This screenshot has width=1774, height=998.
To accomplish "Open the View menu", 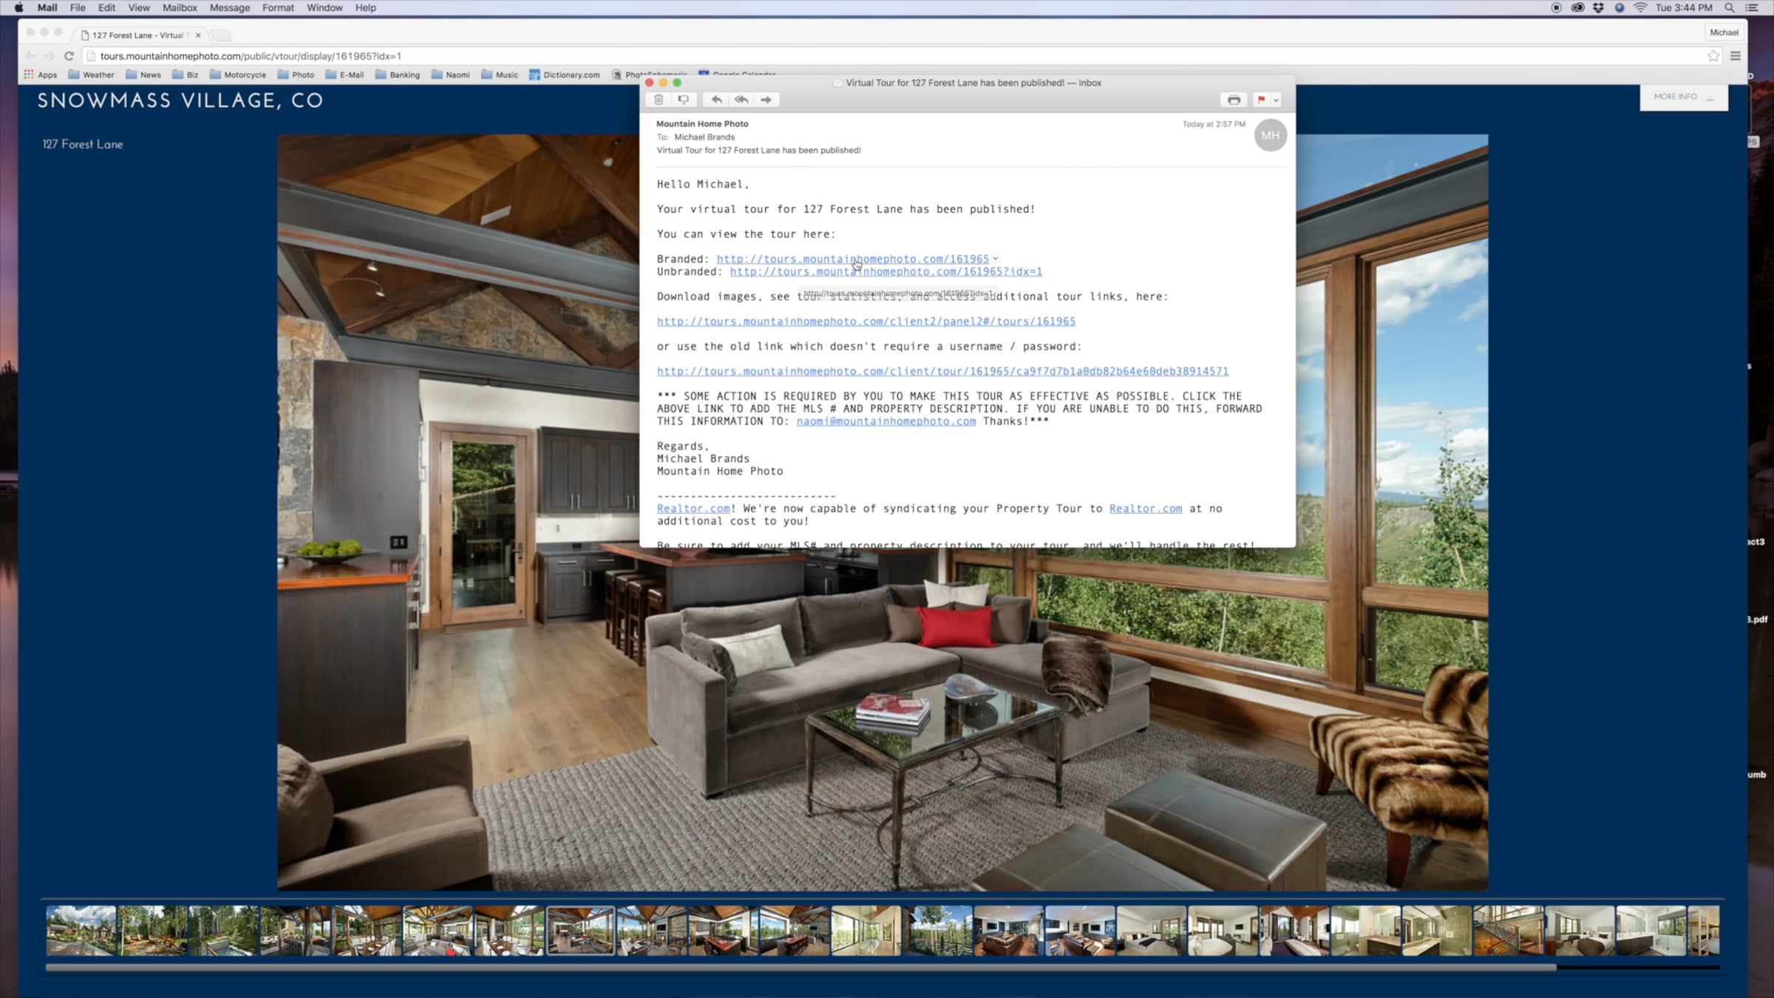I will 139,8.
